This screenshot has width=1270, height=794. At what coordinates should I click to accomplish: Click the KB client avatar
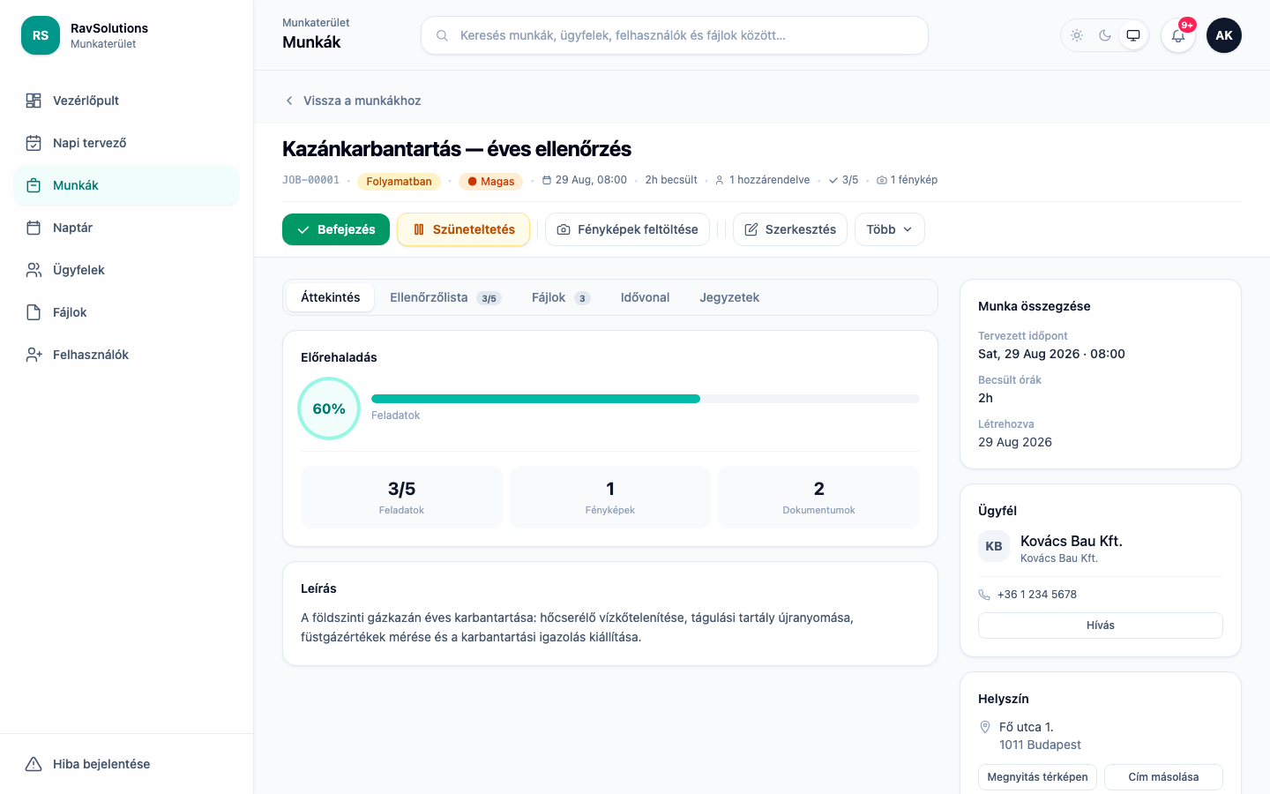[994, 546]
